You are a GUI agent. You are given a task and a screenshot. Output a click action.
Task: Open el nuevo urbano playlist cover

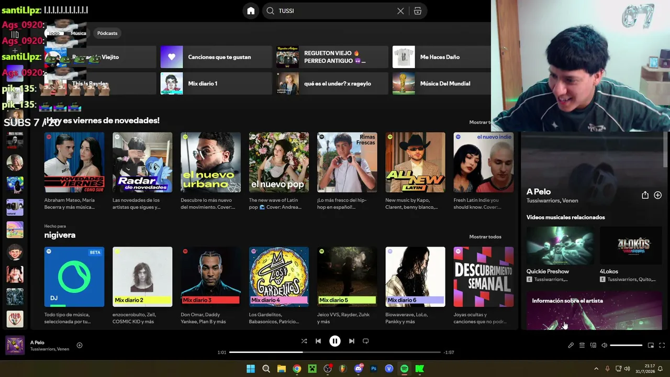point(210,162)
